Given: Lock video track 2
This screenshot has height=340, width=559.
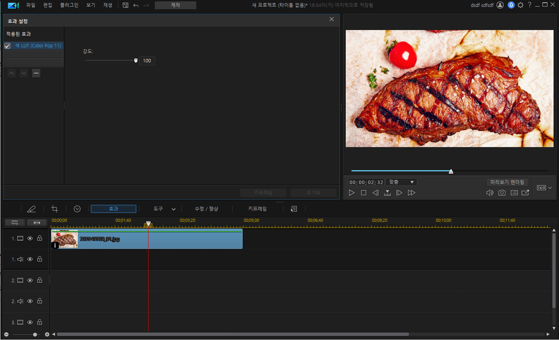Looking at the screenshot, I should 40,280.
